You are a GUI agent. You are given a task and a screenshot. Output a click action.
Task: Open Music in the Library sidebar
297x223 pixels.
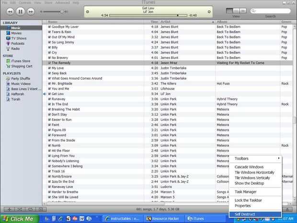click(16, 28)
